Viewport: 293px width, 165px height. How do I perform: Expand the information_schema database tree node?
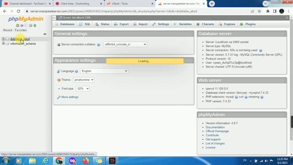coord(3,44)
